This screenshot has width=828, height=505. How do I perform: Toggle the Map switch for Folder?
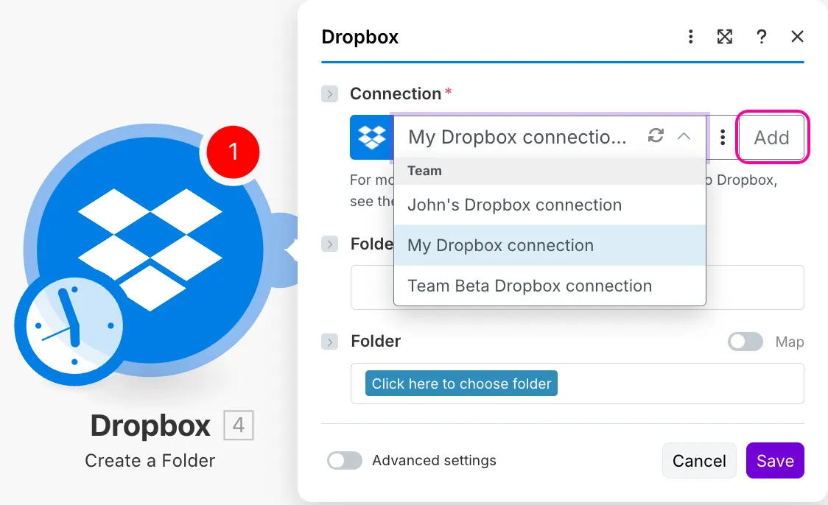(745, 342)
